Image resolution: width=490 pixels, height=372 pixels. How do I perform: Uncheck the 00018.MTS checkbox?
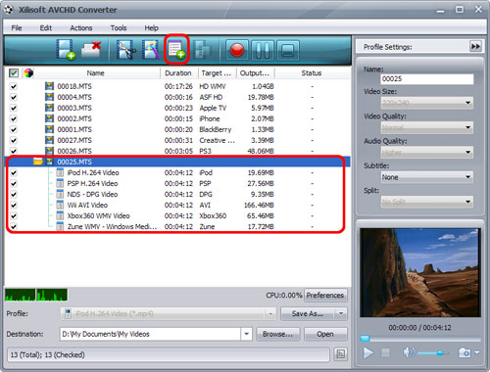(x=14, y=86)
